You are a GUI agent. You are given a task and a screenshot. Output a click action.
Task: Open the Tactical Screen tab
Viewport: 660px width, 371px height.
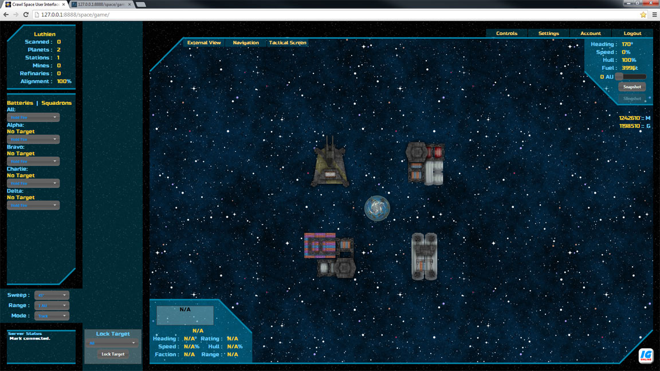point(288,43)
